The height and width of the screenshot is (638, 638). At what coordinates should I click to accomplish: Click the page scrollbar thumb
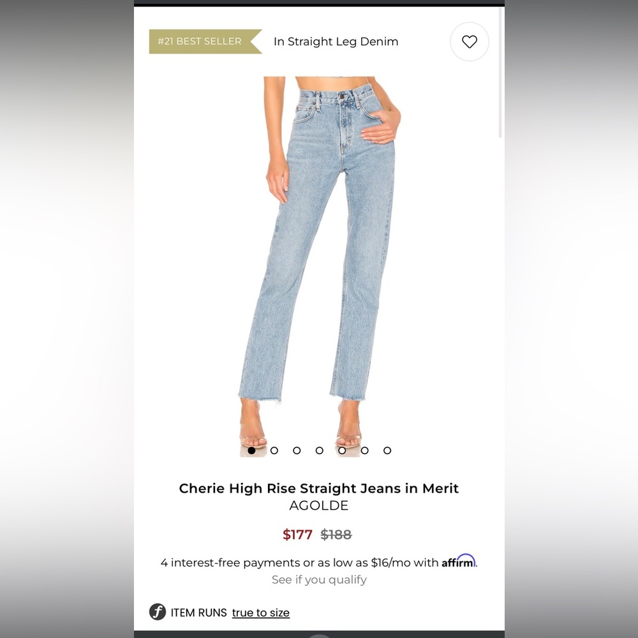coord(500,73)
